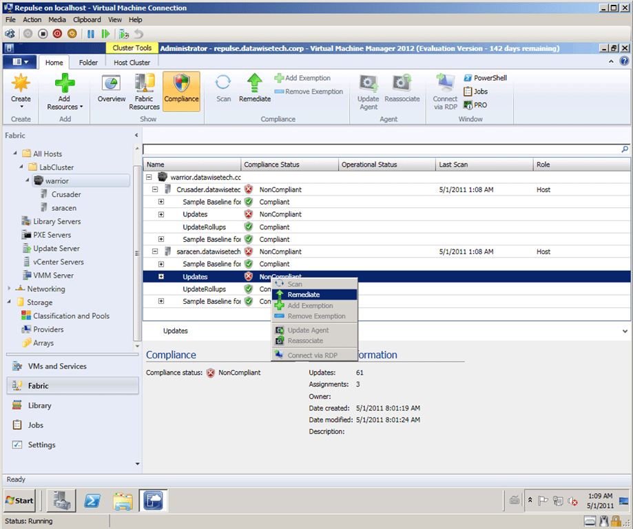This screenshot has width=633, height=529.
Task: Click the search magnifier icon
Action: click(625, 149)
